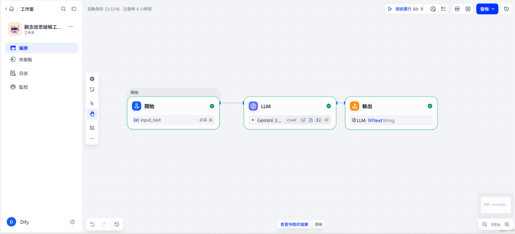
Task: Open version history icon at top right
Action: coord(506,9)
